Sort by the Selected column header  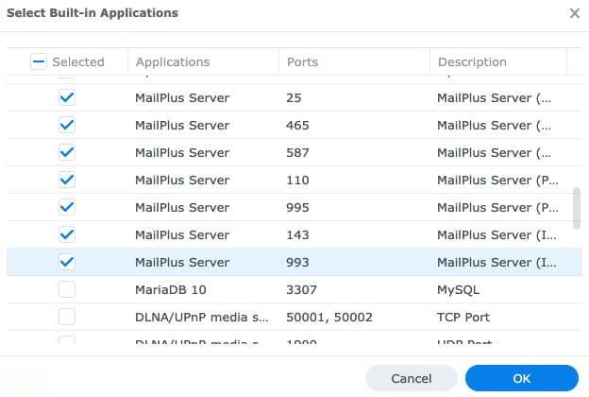pyautogui.click(x=78, y=61)
